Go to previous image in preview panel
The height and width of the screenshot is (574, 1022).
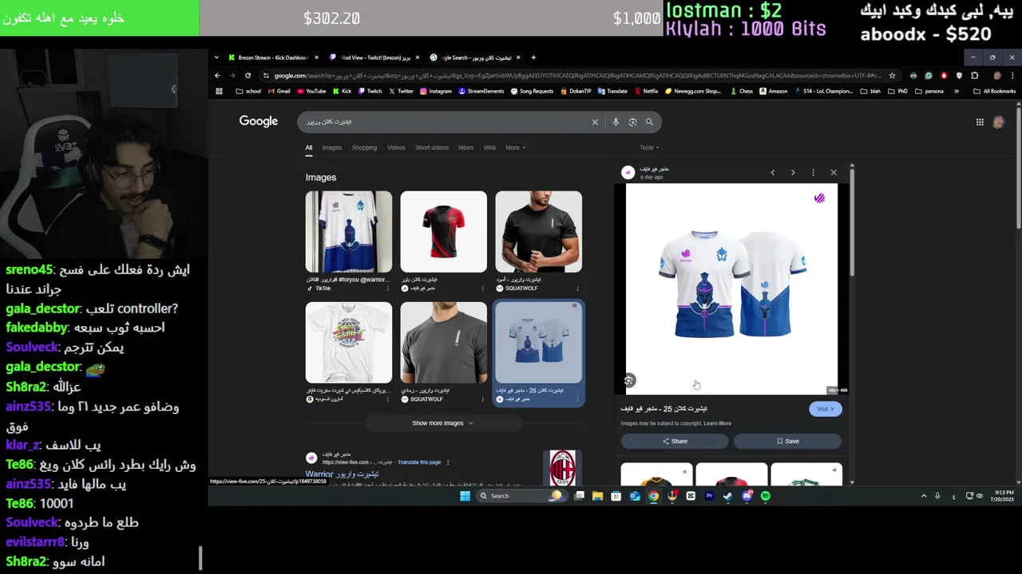[772, 172]
